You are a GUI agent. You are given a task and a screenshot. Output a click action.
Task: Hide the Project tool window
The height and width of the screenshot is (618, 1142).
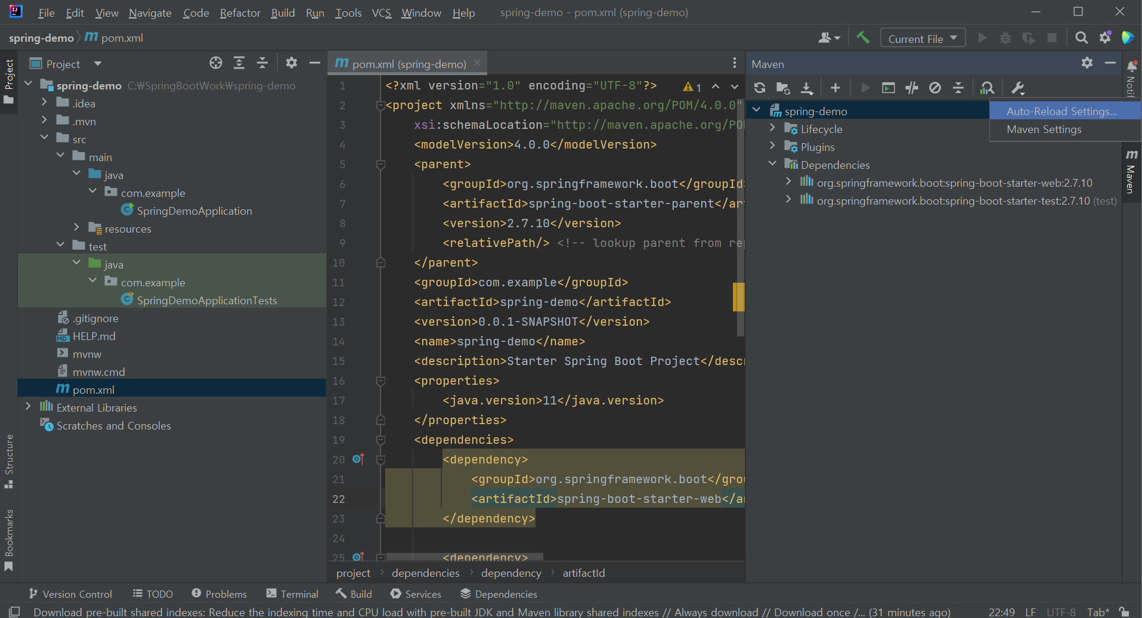[x=315, y=63]
